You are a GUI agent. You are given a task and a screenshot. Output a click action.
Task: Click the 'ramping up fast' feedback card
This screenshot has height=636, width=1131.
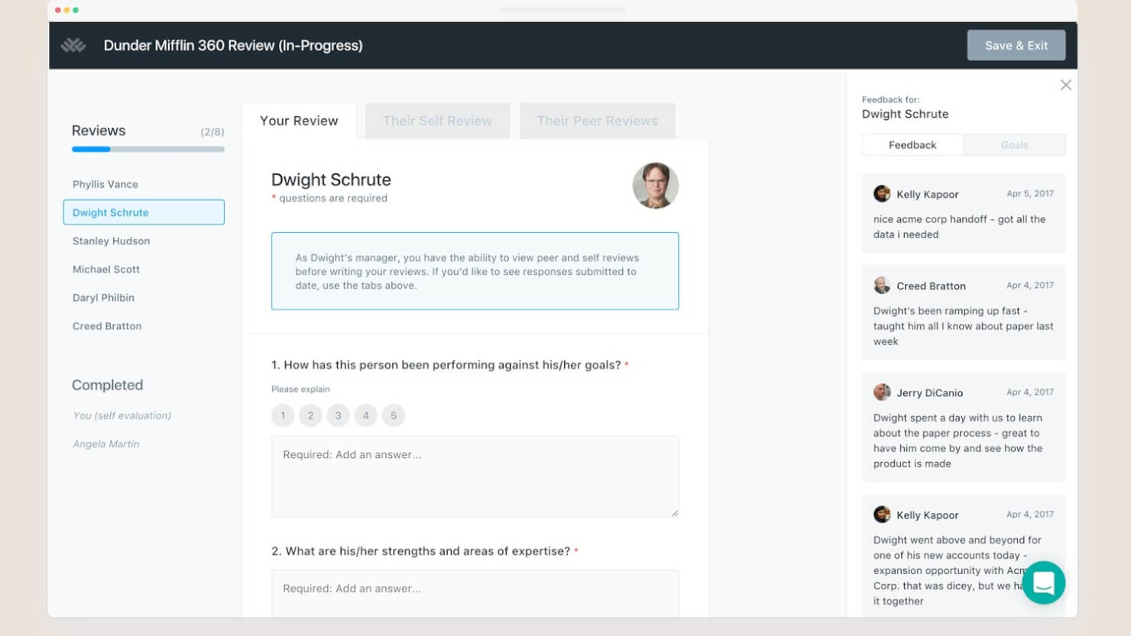click(964, 312)
